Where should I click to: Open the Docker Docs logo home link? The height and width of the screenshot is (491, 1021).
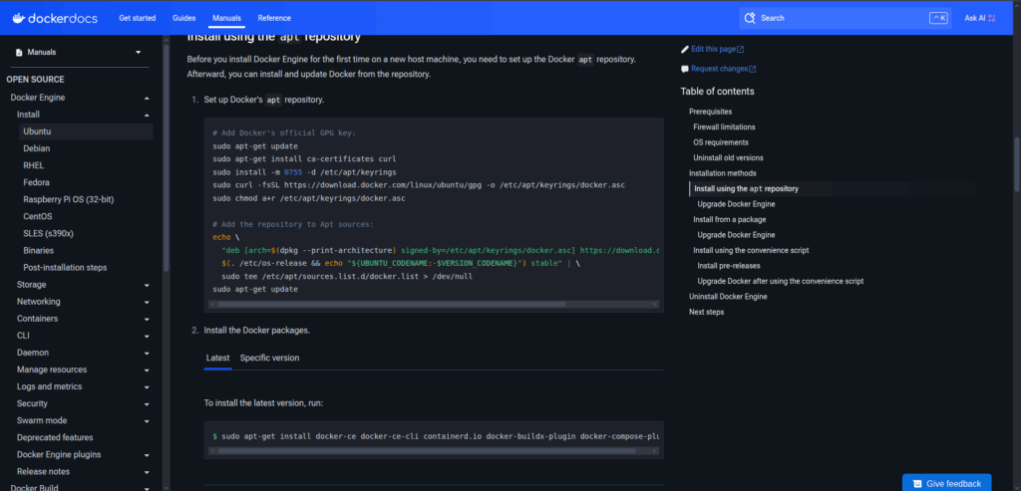click(54, 18)
